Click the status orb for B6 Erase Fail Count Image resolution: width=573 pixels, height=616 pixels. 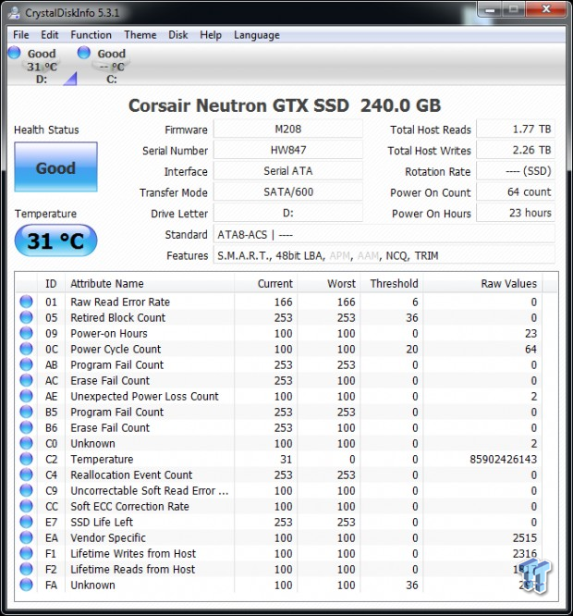(26, 427)
